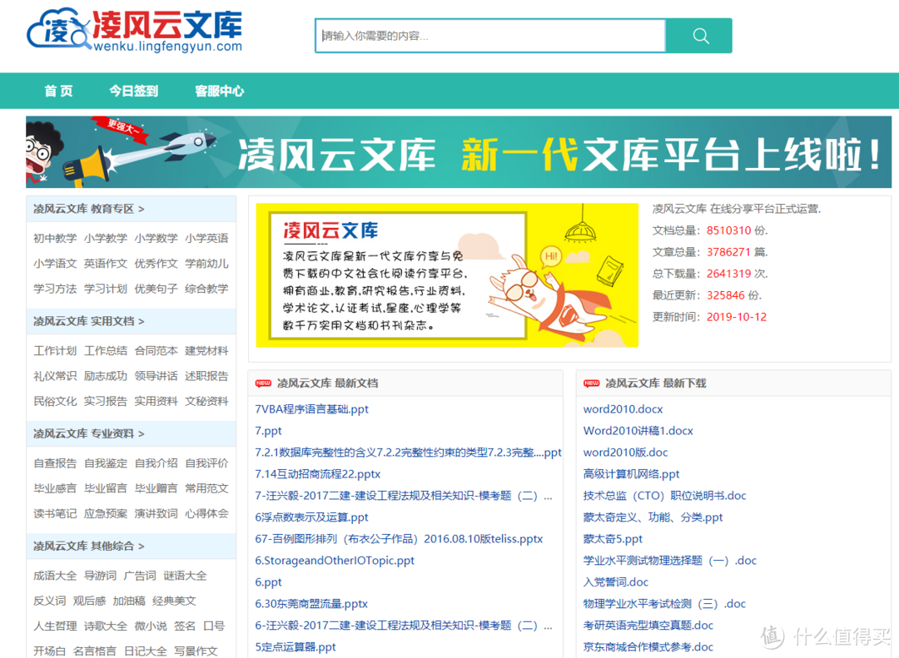Click the magnifier search button
This screenshot has height=658, width=899.
699,36
